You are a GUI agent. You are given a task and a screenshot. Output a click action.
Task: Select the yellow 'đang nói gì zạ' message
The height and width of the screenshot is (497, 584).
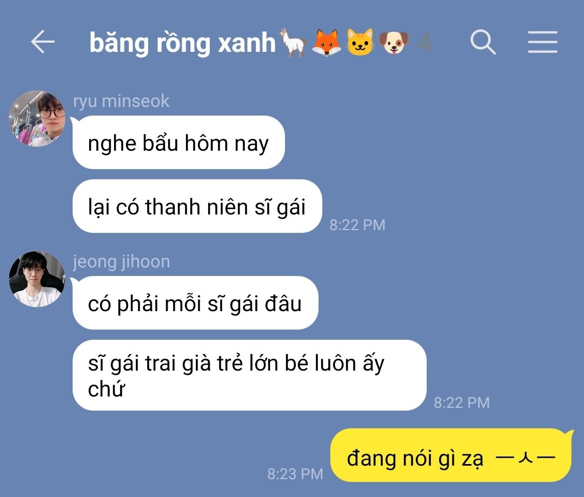451,455
